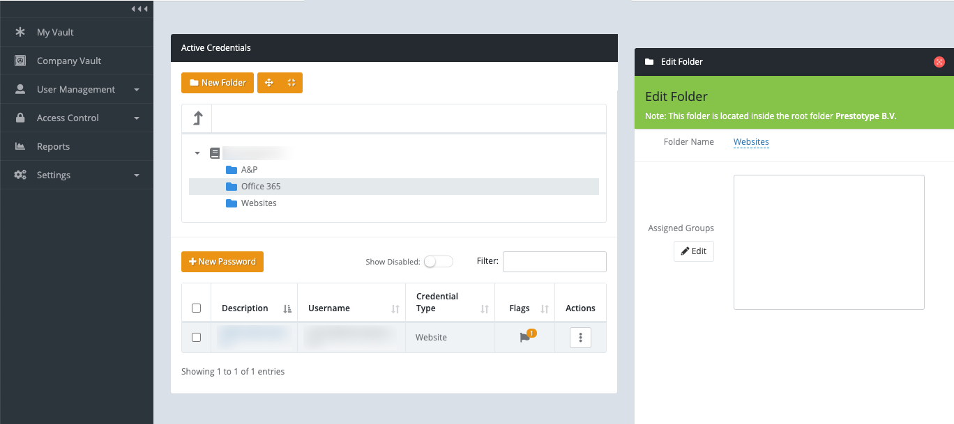Toggle the Show Disabled switch

[439, 262]
